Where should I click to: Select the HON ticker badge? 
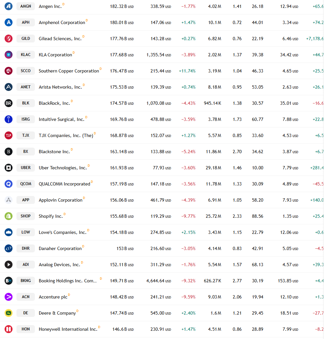(x=26, y=329)
